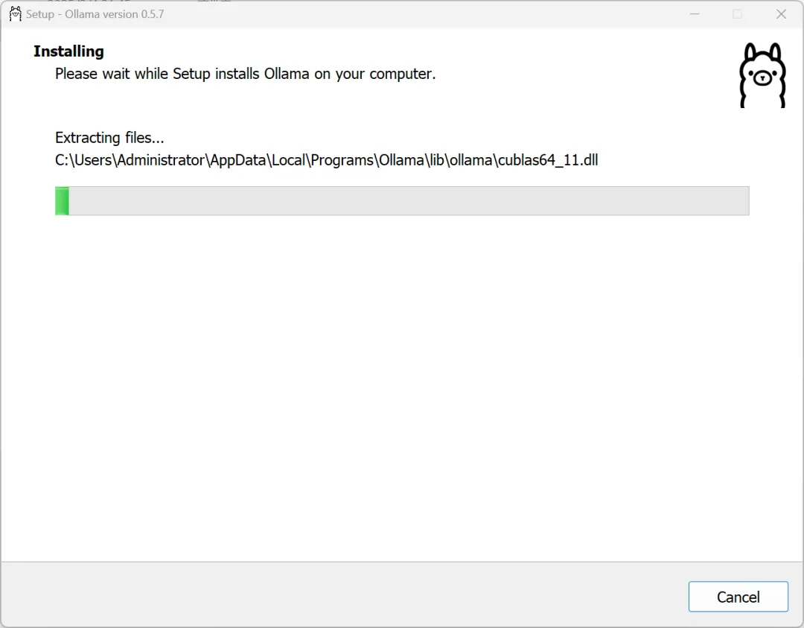This screenshot has height=628, width=804.
Task: Click the unfilled grey progress bar area
Action: tap(408, 201)
